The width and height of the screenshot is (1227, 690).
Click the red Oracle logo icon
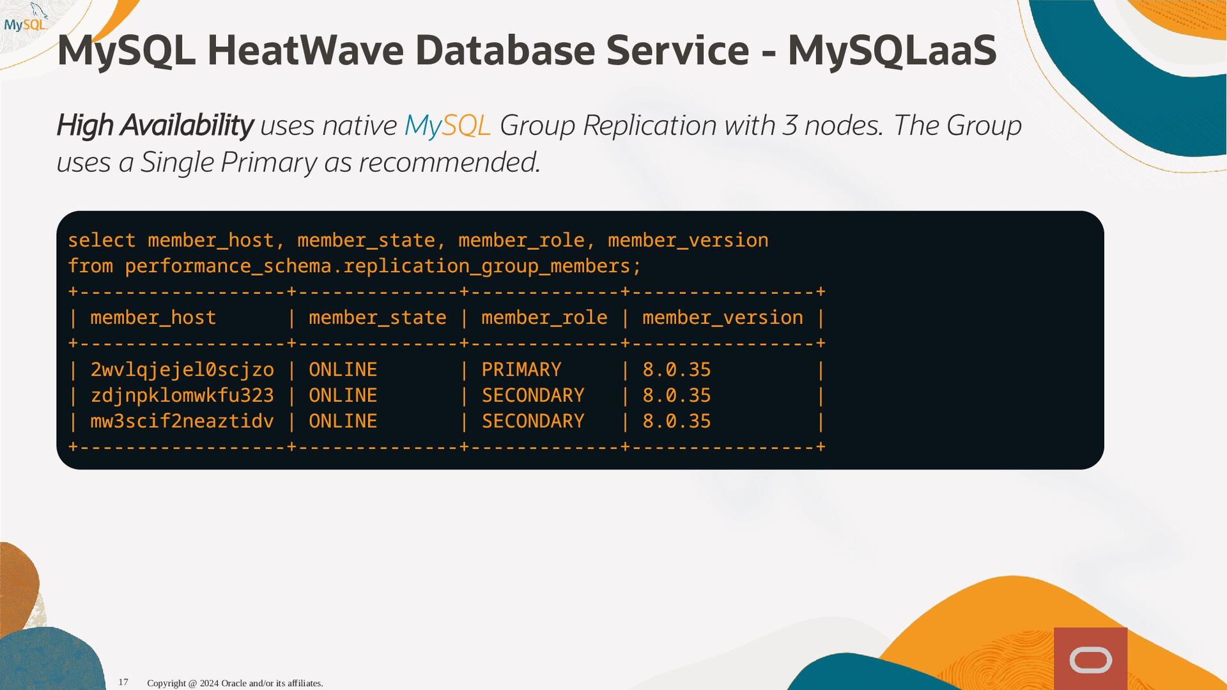1090,659
